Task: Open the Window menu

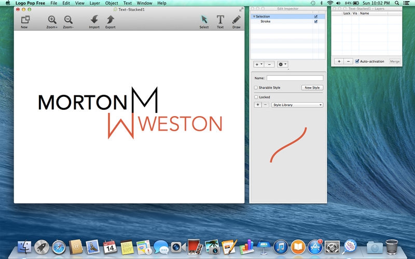Action: click(145, 3)
